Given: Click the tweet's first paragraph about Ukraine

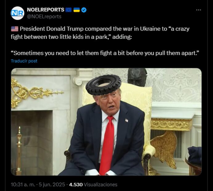Looking at the screenshot, I should [x=100, y=33].
